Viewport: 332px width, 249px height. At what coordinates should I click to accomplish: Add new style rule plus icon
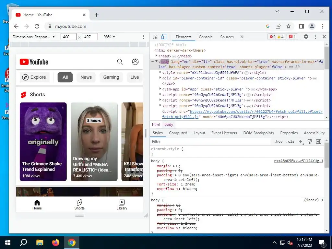[301, 142]
